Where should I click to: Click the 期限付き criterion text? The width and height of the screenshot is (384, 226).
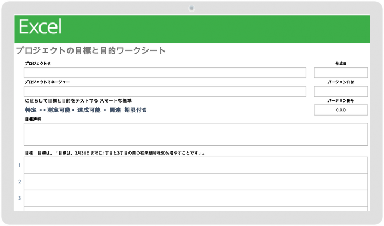(x=135, y=110)
